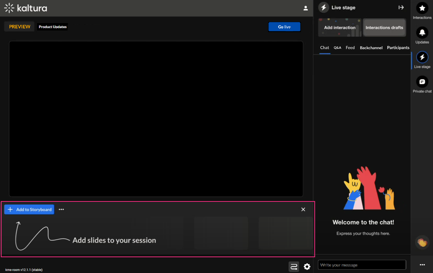Screen dimensions: 433x273
Task: Open the Updates bell icon
Action: point(422,33)
